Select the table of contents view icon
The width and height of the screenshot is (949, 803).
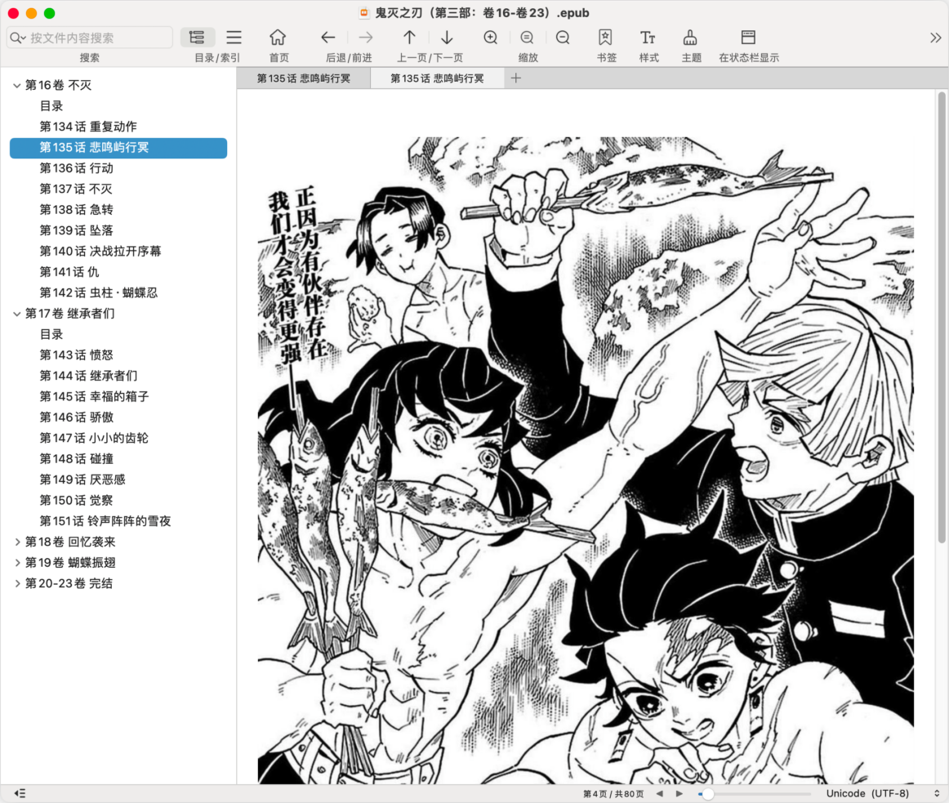tap(197, 38)
